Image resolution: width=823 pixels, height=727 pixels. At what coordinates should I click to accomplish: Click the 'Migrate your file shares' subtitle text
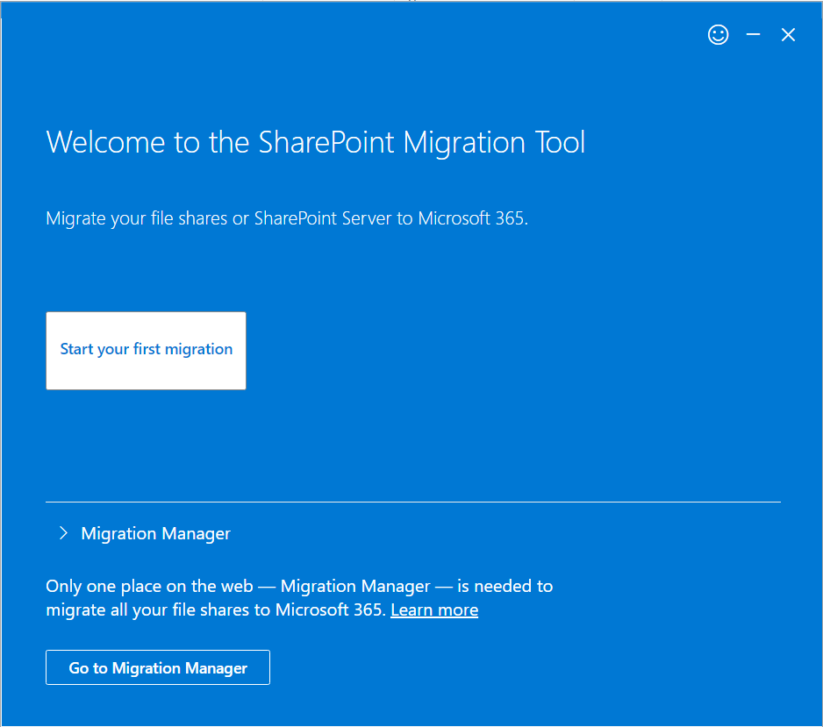coord(286,217)
